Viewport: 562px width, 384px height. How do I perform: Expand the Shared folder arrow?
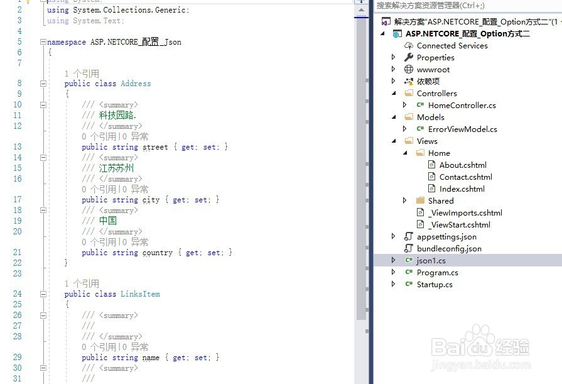(x=404, y=200)
